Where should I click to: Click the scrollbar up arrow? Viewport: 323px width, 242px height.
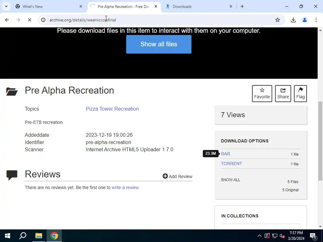320,30
